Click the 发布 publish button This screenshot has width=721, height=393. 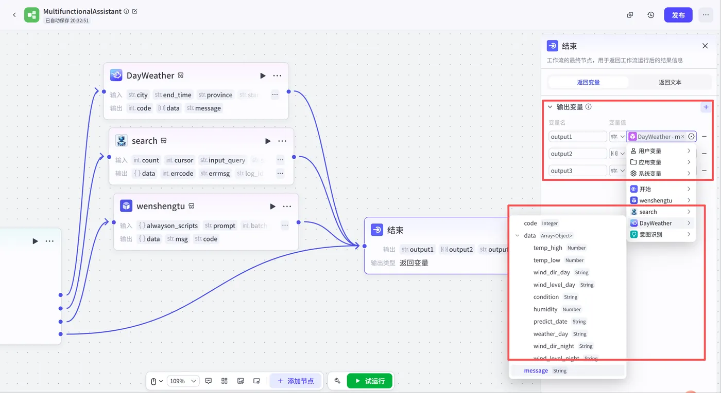(678, 15)
